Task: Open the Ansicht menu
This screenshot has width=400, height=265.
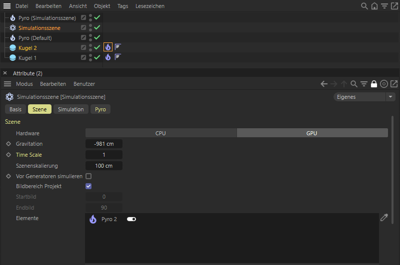Action: (x=78, y=6)
